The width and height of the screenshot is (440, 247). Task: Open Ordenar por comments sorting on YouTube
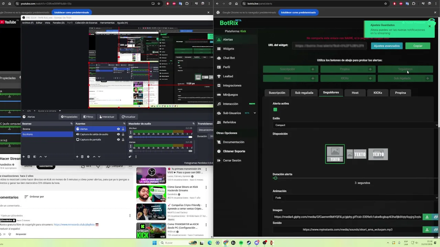(x=34, y=197)
